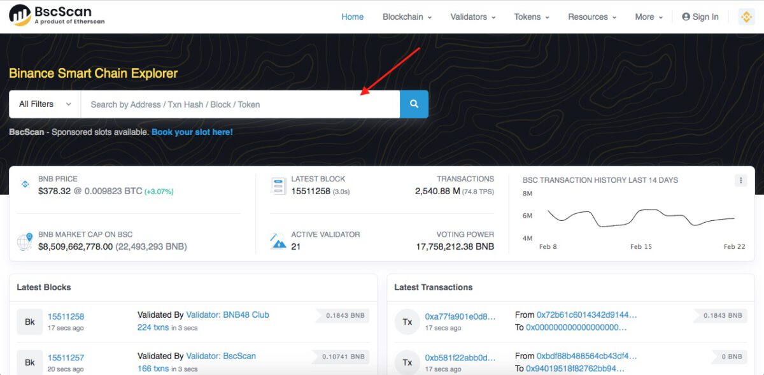Open the All Filters dropdown
The height and width of the screenshot is (375, 764).
45,104
